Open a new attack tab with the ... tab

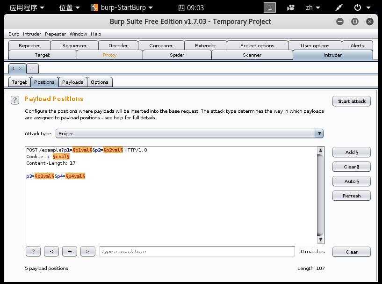click(32, 69)
